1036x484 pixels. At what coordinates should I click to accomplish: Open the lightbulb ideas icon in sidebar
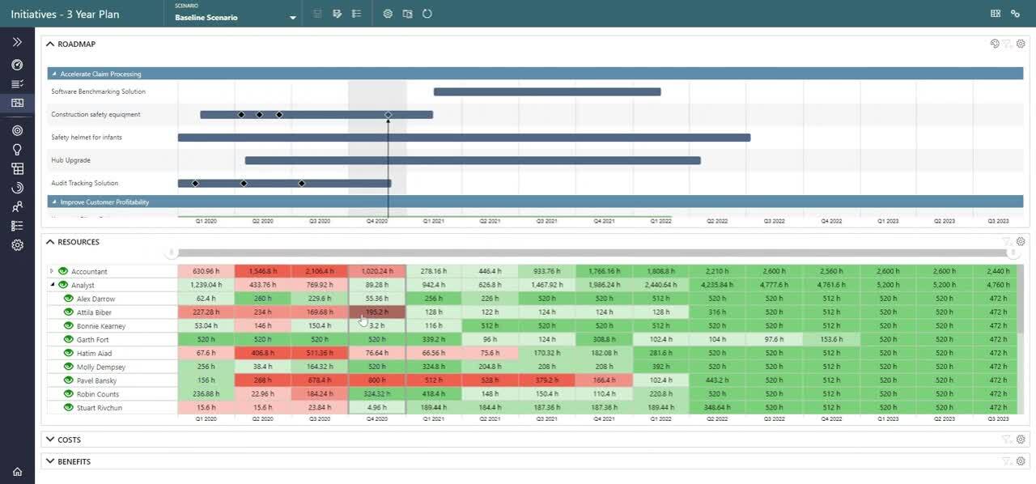[x=17, y=150]
